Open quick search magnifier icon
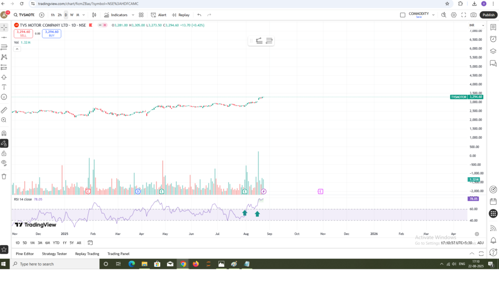The image size is (499, 290). coord(443,15)
